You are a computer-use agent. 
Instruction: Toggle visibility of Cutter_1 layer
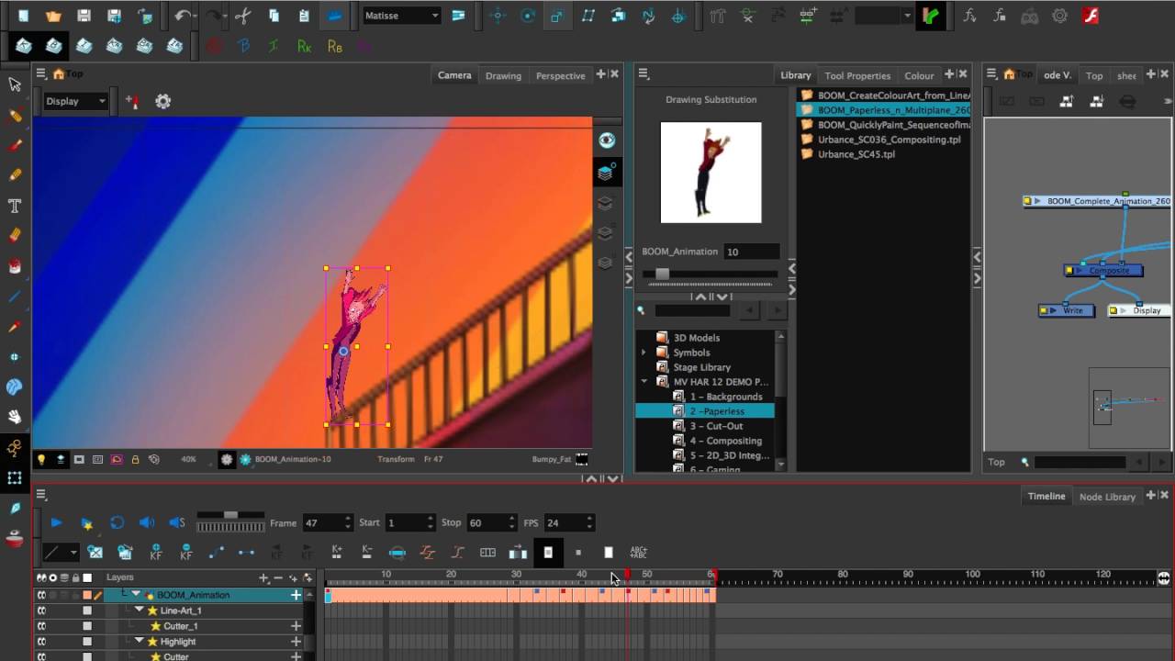[x=41, y=626]
